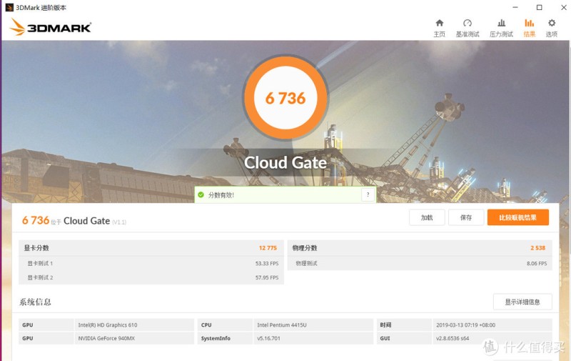The image size is (571, 361).
Task: Click the physics score value 2 538
Action: pyautogui.click(x=538, y=248)
